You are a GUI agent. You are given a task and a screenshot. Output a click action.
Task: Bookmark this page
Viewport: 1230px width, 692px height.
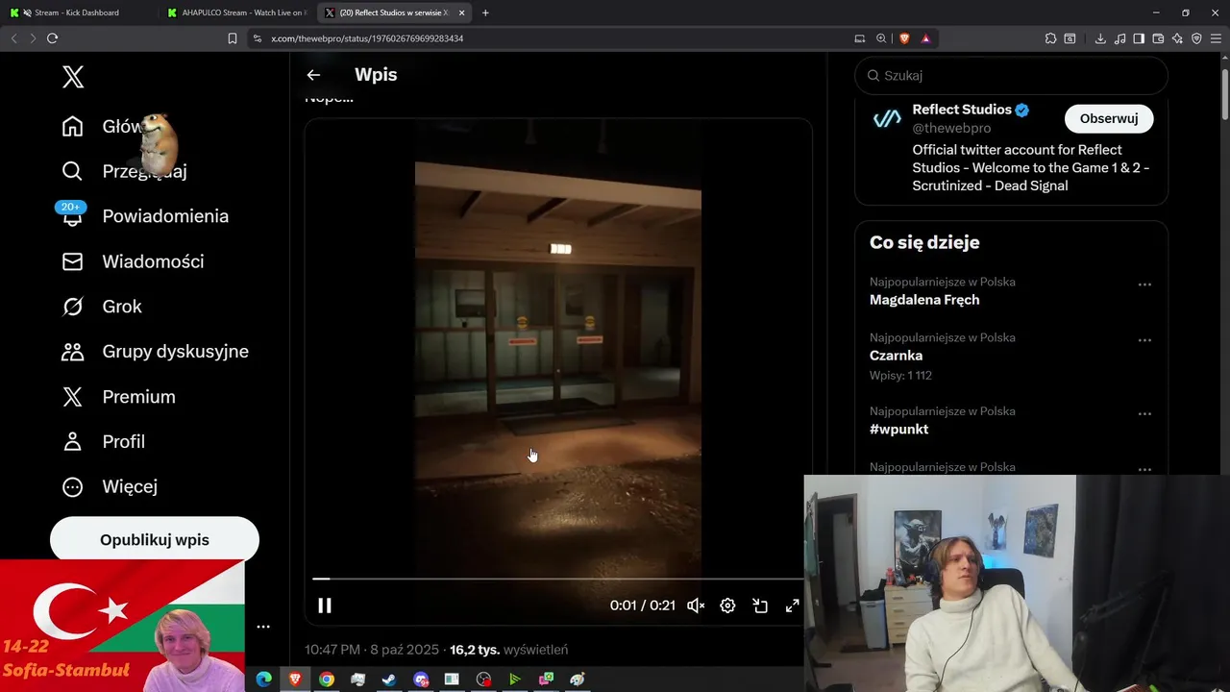pyautogui.click(x=232, y=38)
